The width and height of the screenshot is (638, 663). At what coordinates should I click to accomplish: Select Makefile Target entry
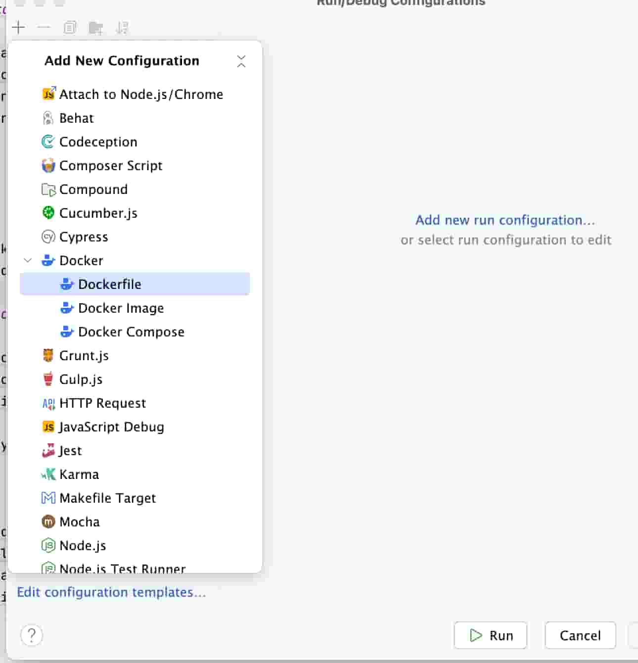point(135,498)
